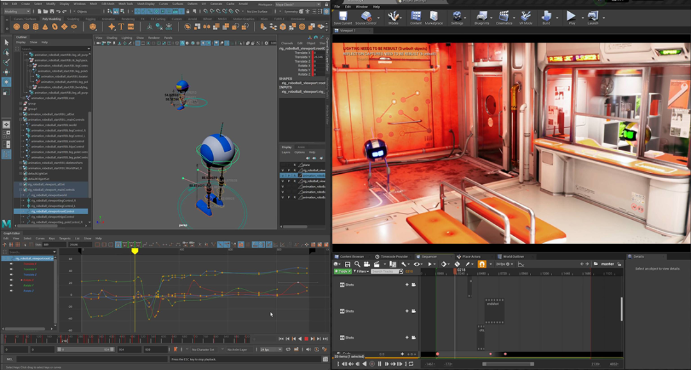Viewport: 691px width, 370px height.
Task: Toggle the master sequence lock icon
Action: pos(619,264)
